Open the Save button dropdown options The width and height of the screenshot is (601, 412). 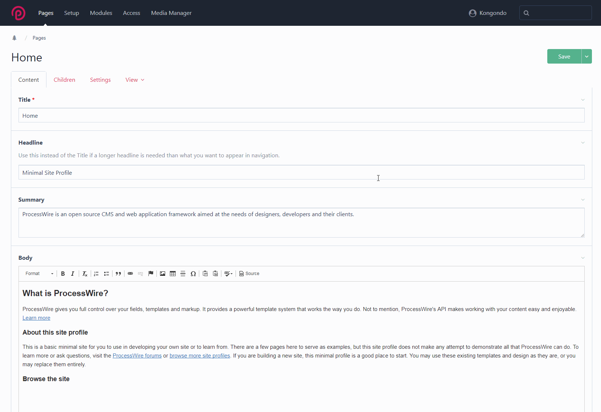click(x=586, y=56)
